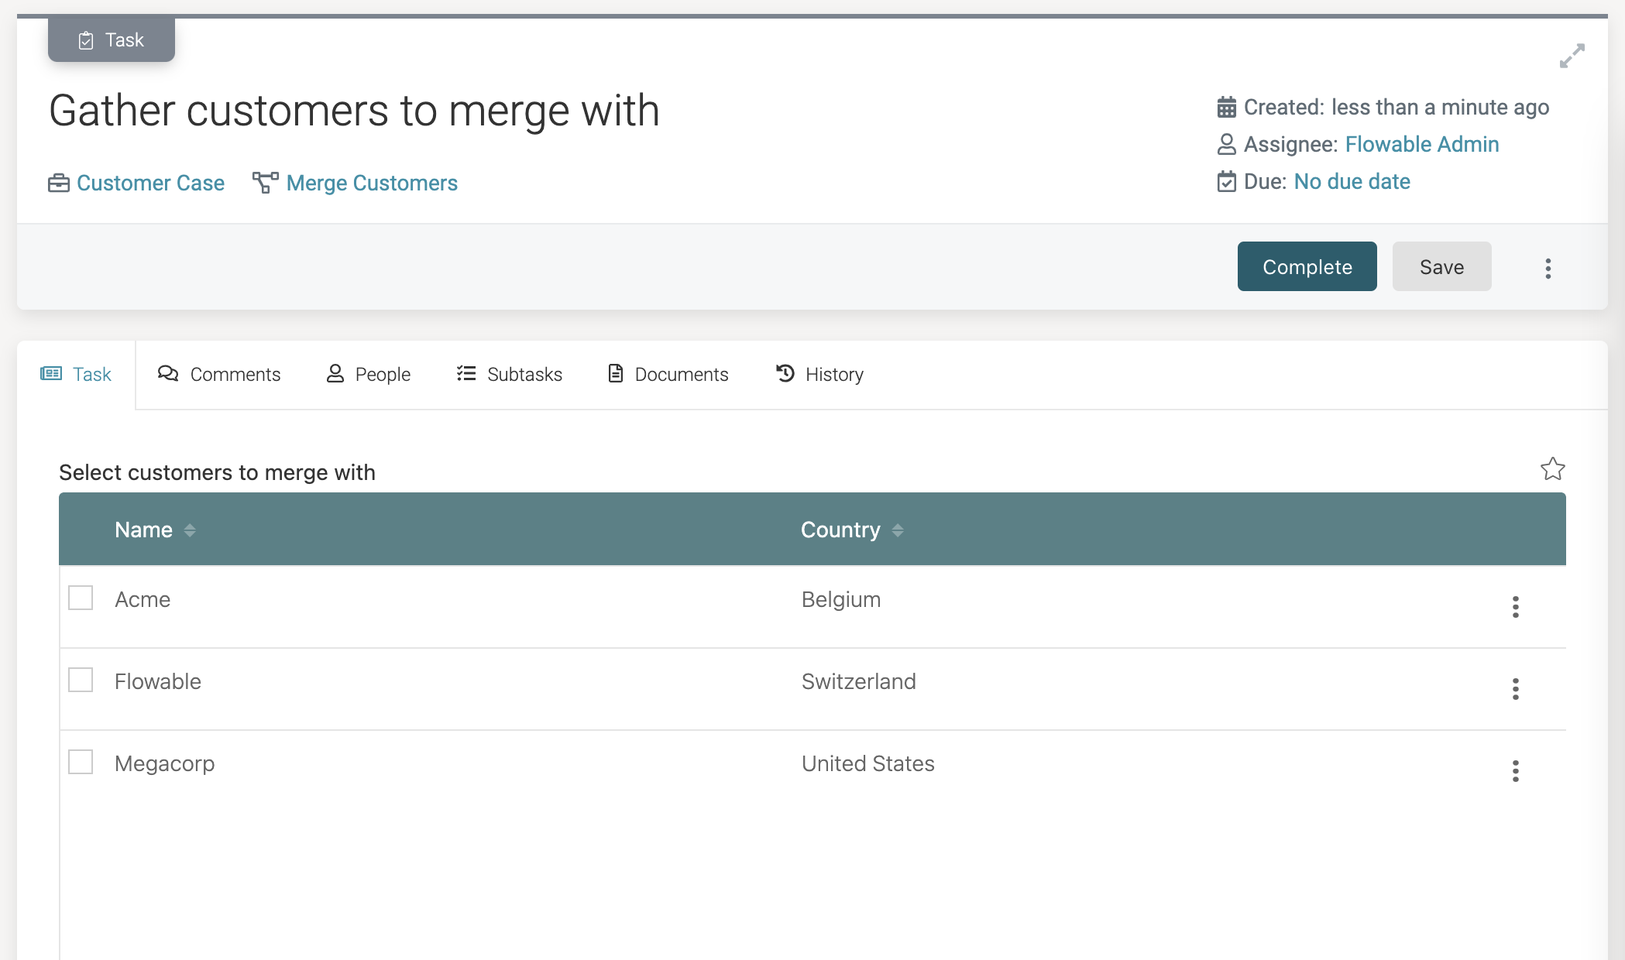Image resolution: width=1625 pixels, height=960 pixels.
Task: Switch to the History tab
Action: pyautogui.click(x=819, y=375)
